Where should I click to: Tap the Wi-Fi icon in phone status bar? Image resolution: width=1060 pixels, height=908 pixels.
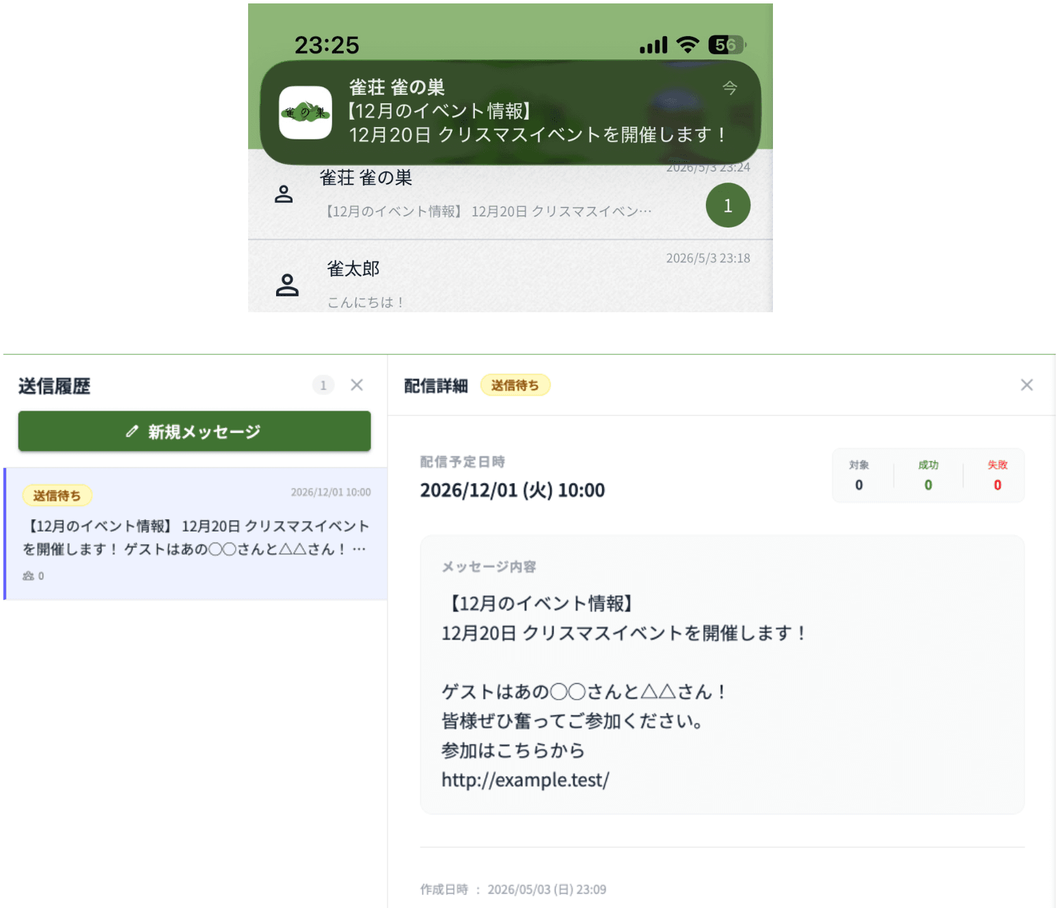click(x=688, y=44)
